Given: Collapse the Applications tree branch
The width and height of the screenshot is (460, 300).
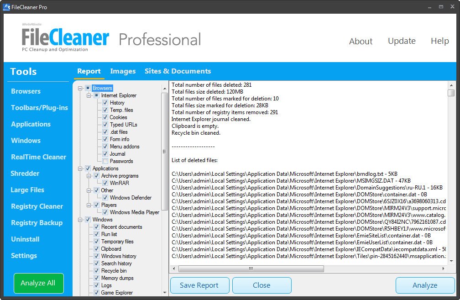Looking at the screenshot, I should 81,168.
